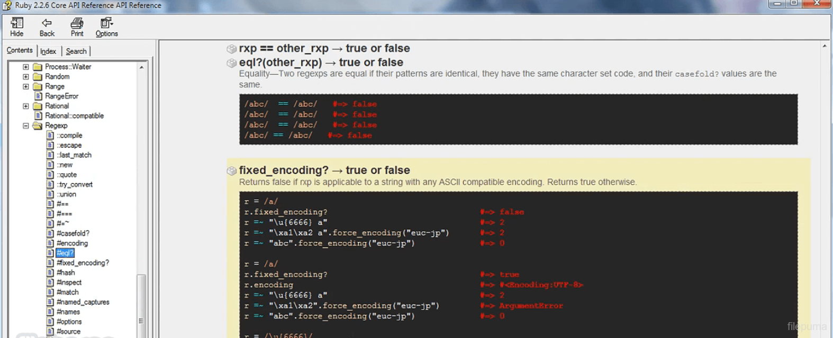Click the Hide toolbar icon

coord(17,23)
